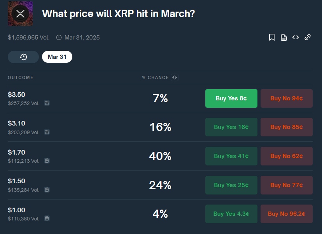Bookmark this XRP market
The image size is (322, 234).
pos(272,37)
